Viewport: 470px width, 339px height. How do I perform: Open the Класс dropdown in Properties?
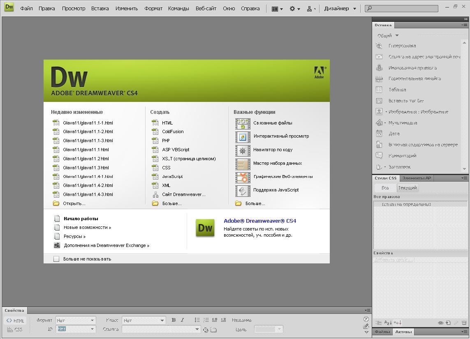point(144,320)
